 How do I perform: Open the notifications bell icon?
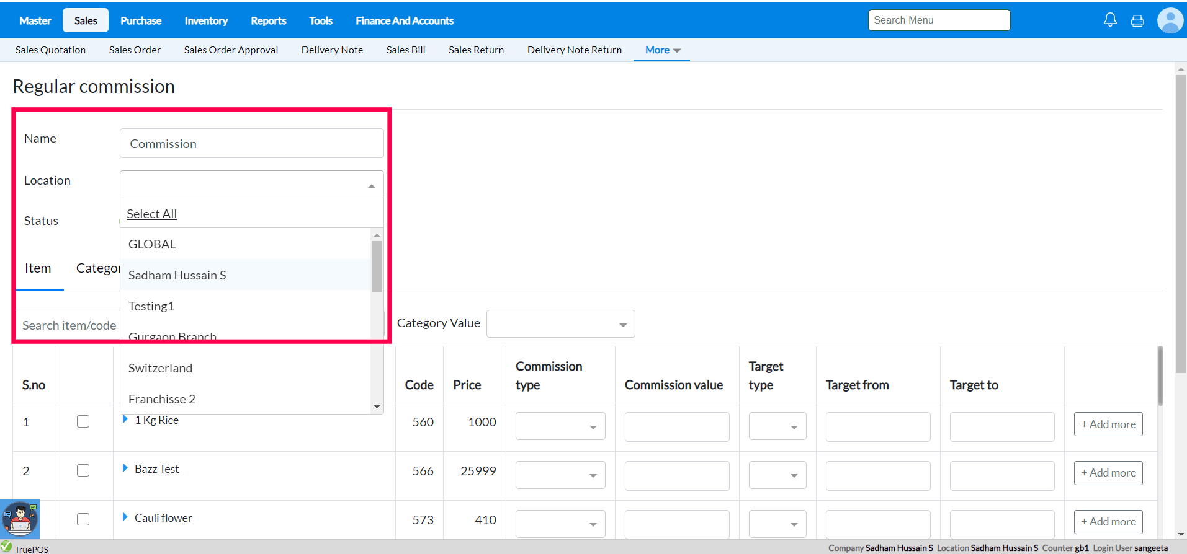point(1110,20)
